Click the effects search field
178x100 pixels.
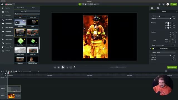coord(27,14)
